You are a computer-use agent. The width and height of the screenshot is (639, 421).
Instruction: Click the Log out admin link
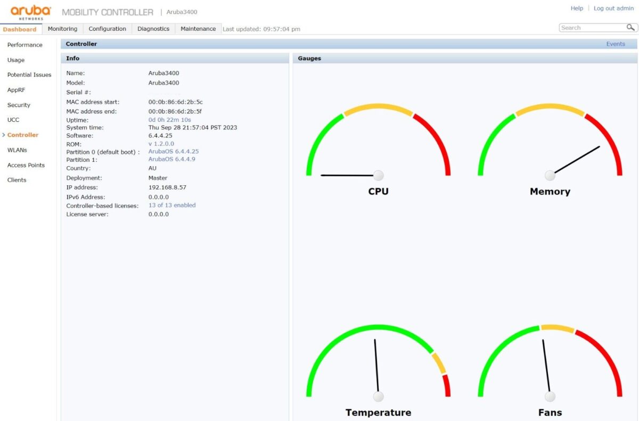tap(613, 9)
